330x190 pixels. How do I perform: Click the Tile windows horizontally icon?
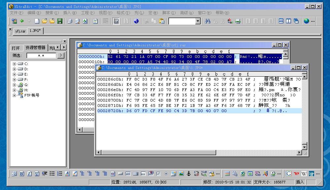coord(281,21)
